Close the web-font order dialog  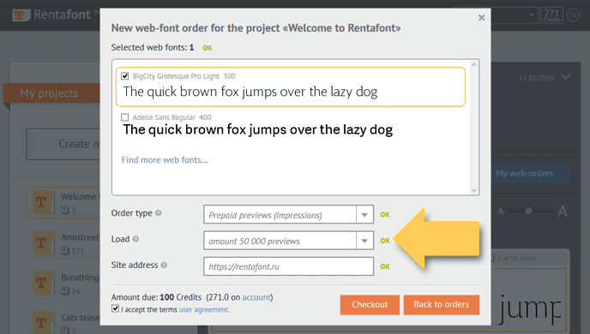coord(481,18)
